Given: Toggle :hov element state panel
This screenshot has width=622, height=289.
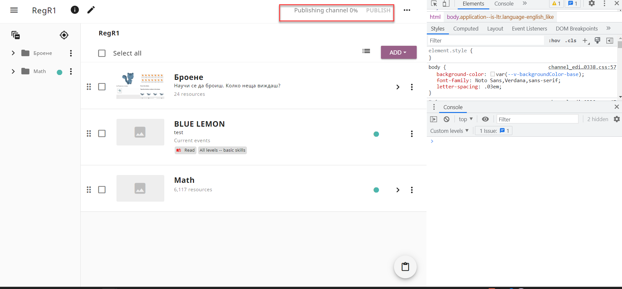Looking at the screenshot, I should pyautogui.click(x=554, y=41).
